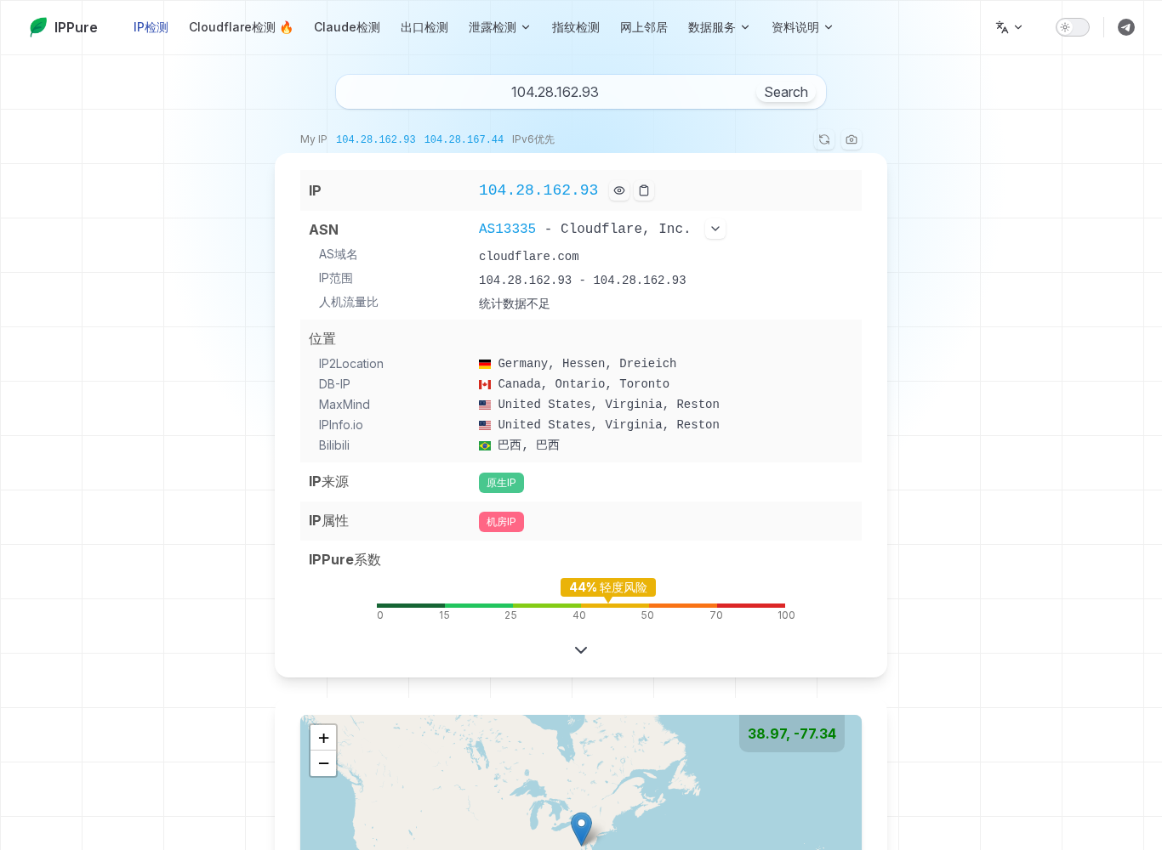The width and height of the screenshot is (1162, 850).
Task: Click the Brazil flag in Bilibili row
Action: coord(485,445)
